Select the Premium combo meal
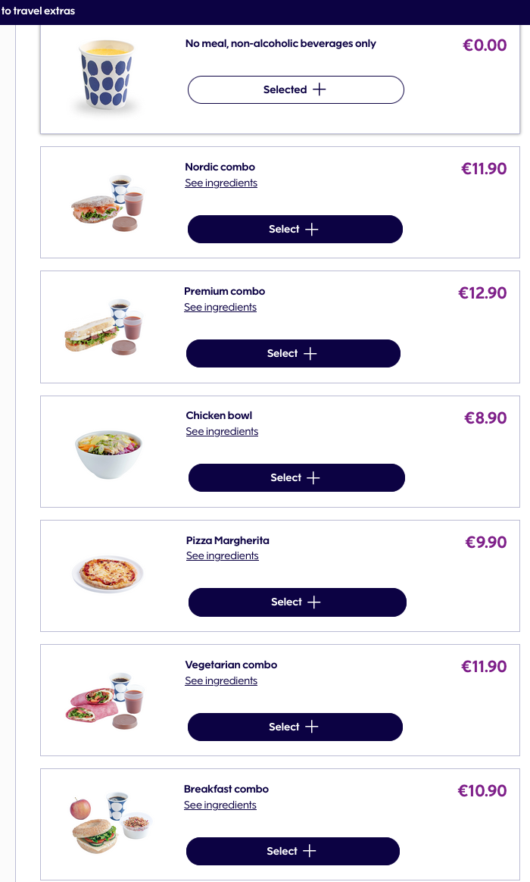530x882 pixels. point(293,353)
